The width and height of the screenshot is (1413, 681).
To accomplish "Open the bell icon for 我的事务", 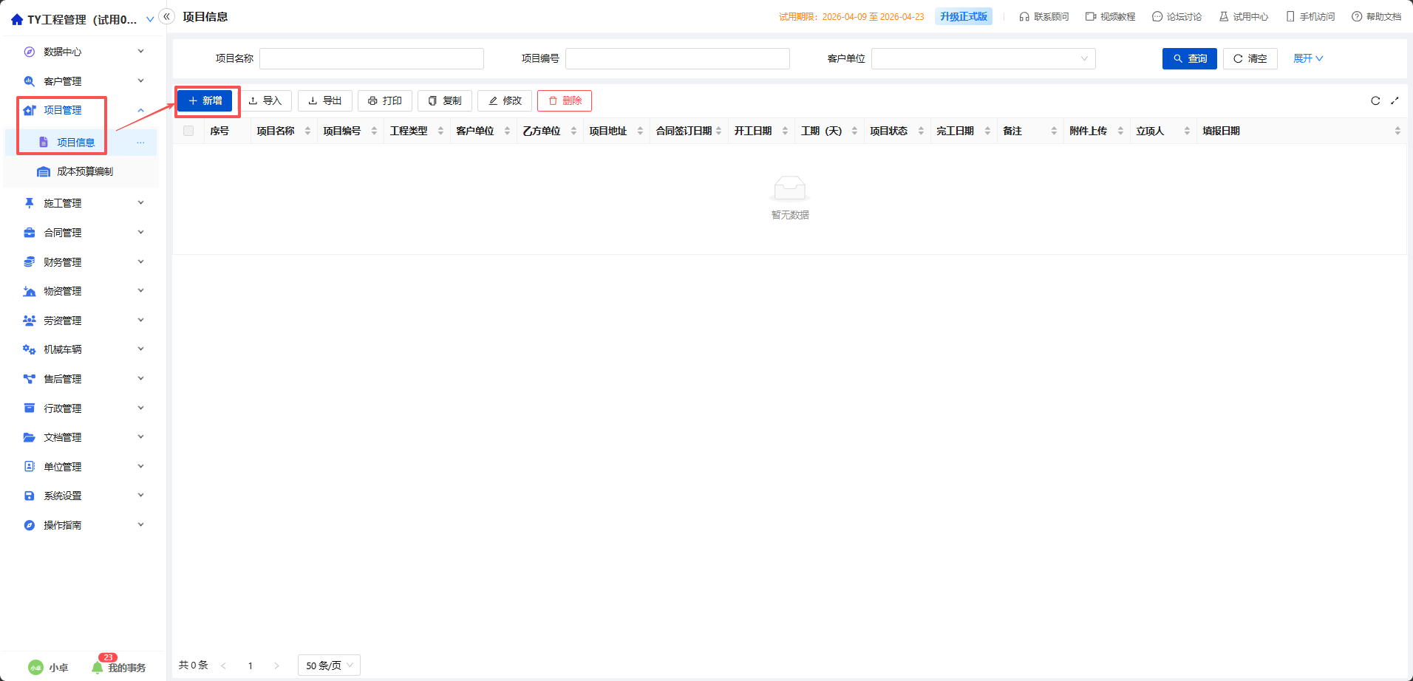I will click(98, 667).
